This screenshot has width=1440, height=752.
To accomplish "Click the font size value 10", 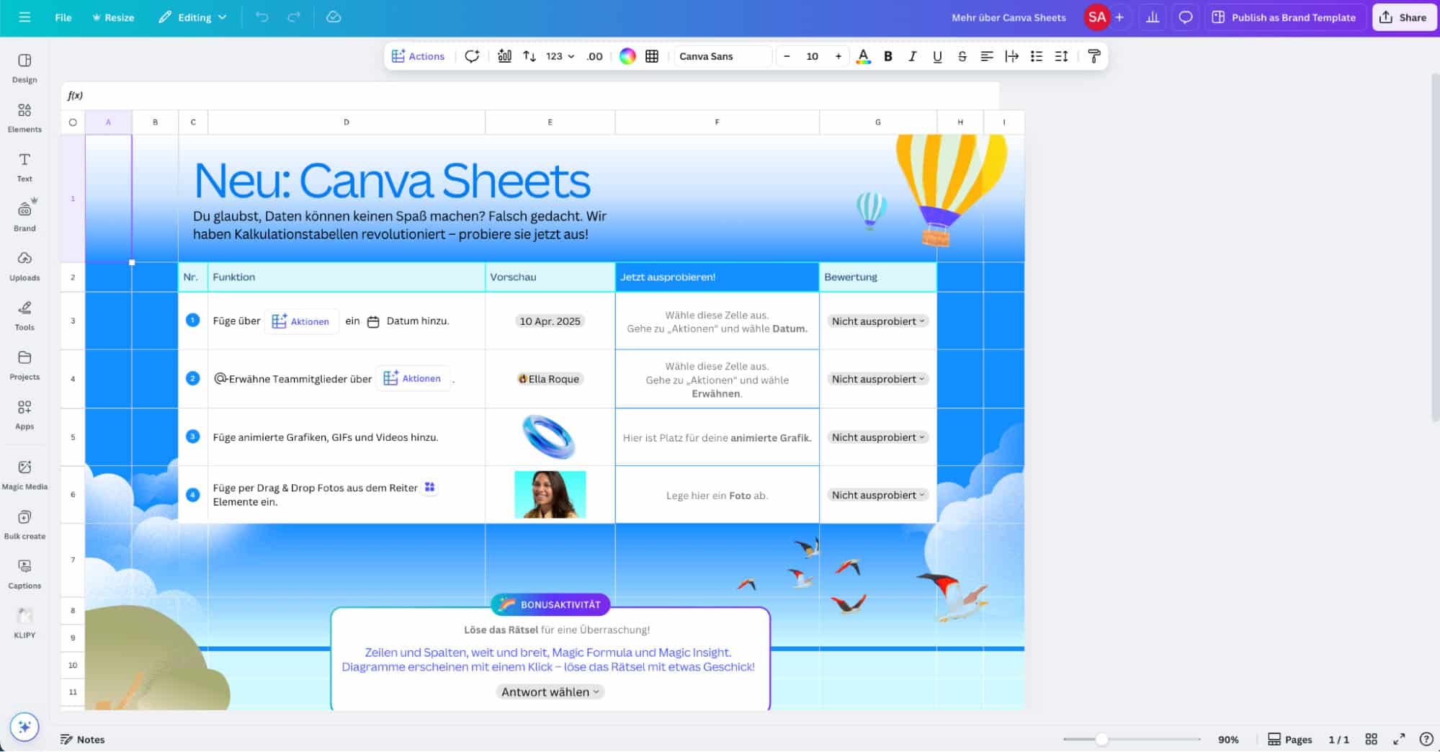I will point(812,56).
